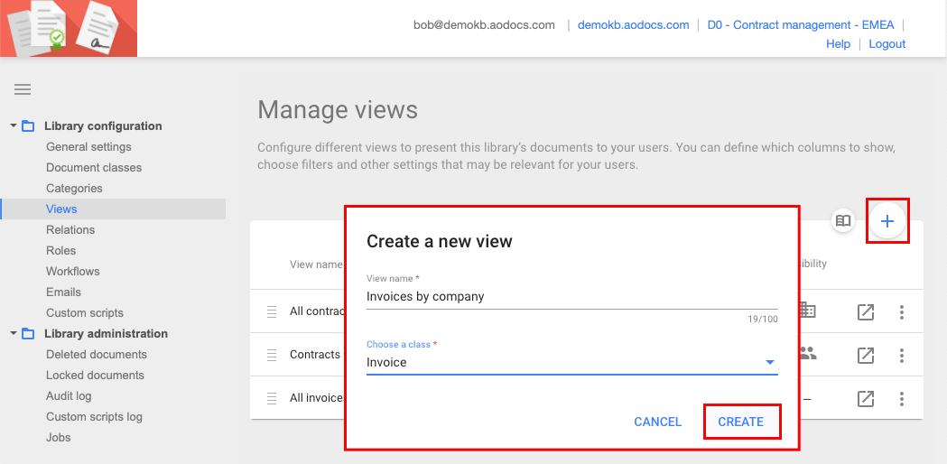
Task: Select Document classes in the sidebar
Action: pyautogui.click(x=94, y=167)
